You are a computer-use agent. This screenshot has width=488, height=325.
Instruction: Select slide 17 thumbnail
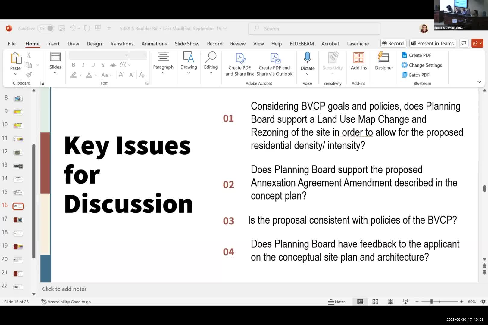(x=18, y=220)
